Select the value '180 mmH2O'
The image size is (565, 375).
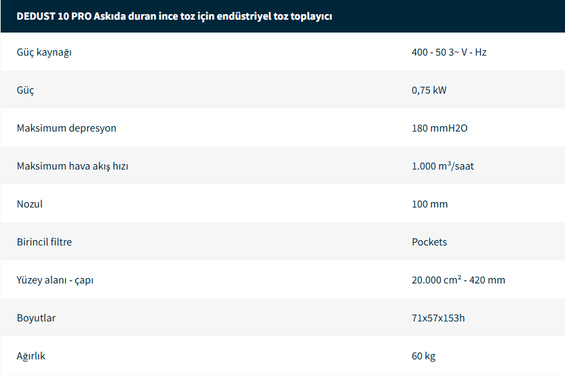(x=440, y=128)
